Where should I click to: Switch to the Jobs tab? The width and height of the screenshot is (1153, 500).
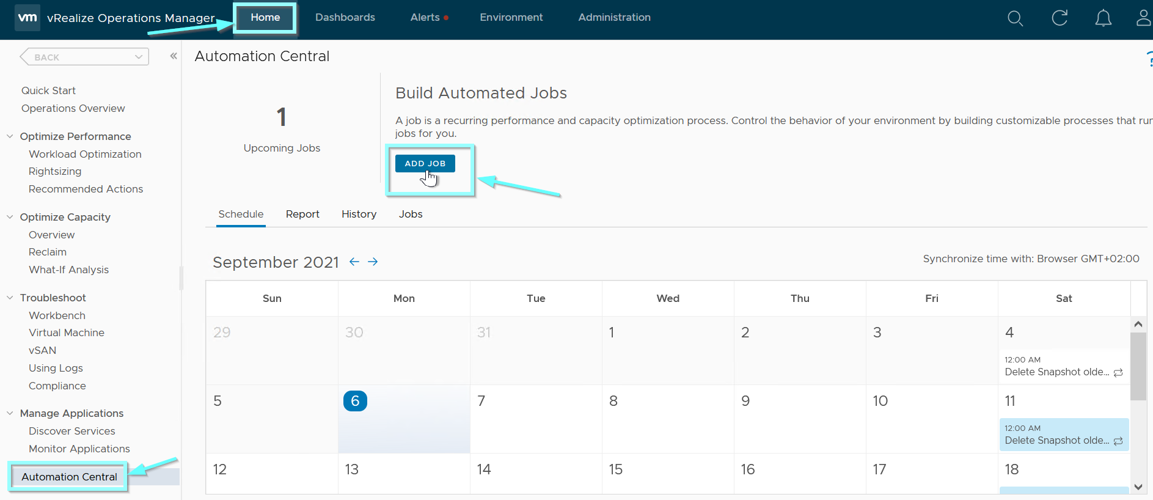coord(411,215)
